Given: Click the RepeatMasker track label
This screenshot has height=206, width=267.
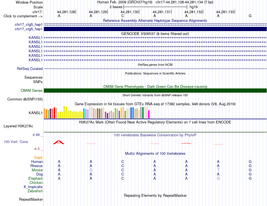Looking at the screenshot, I should [31, 200].
